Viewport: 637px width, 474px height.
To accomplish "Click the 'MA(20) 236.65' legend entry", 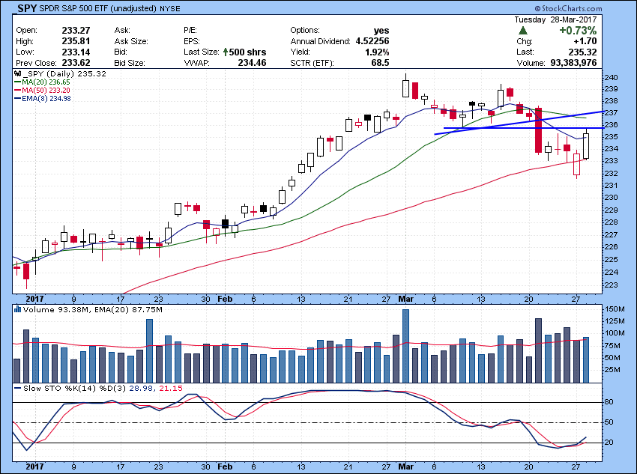I will 46,82.
